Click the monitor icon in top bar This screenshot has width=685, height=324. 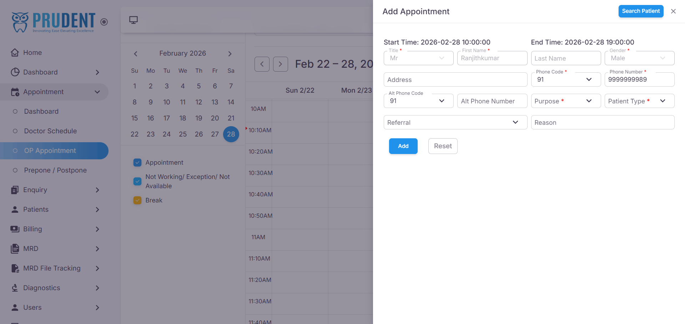click(x=134, y=20)
